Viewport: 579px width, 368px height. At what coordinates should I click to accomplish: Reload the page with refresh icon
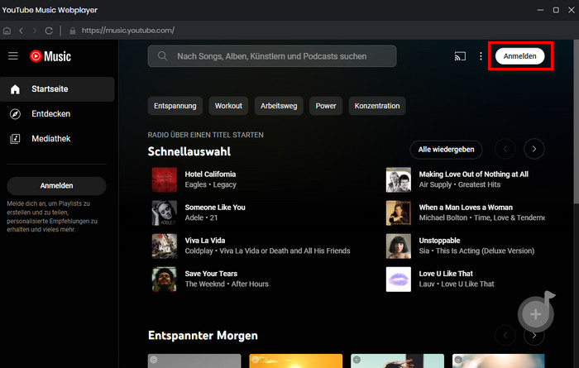[49, 31]
